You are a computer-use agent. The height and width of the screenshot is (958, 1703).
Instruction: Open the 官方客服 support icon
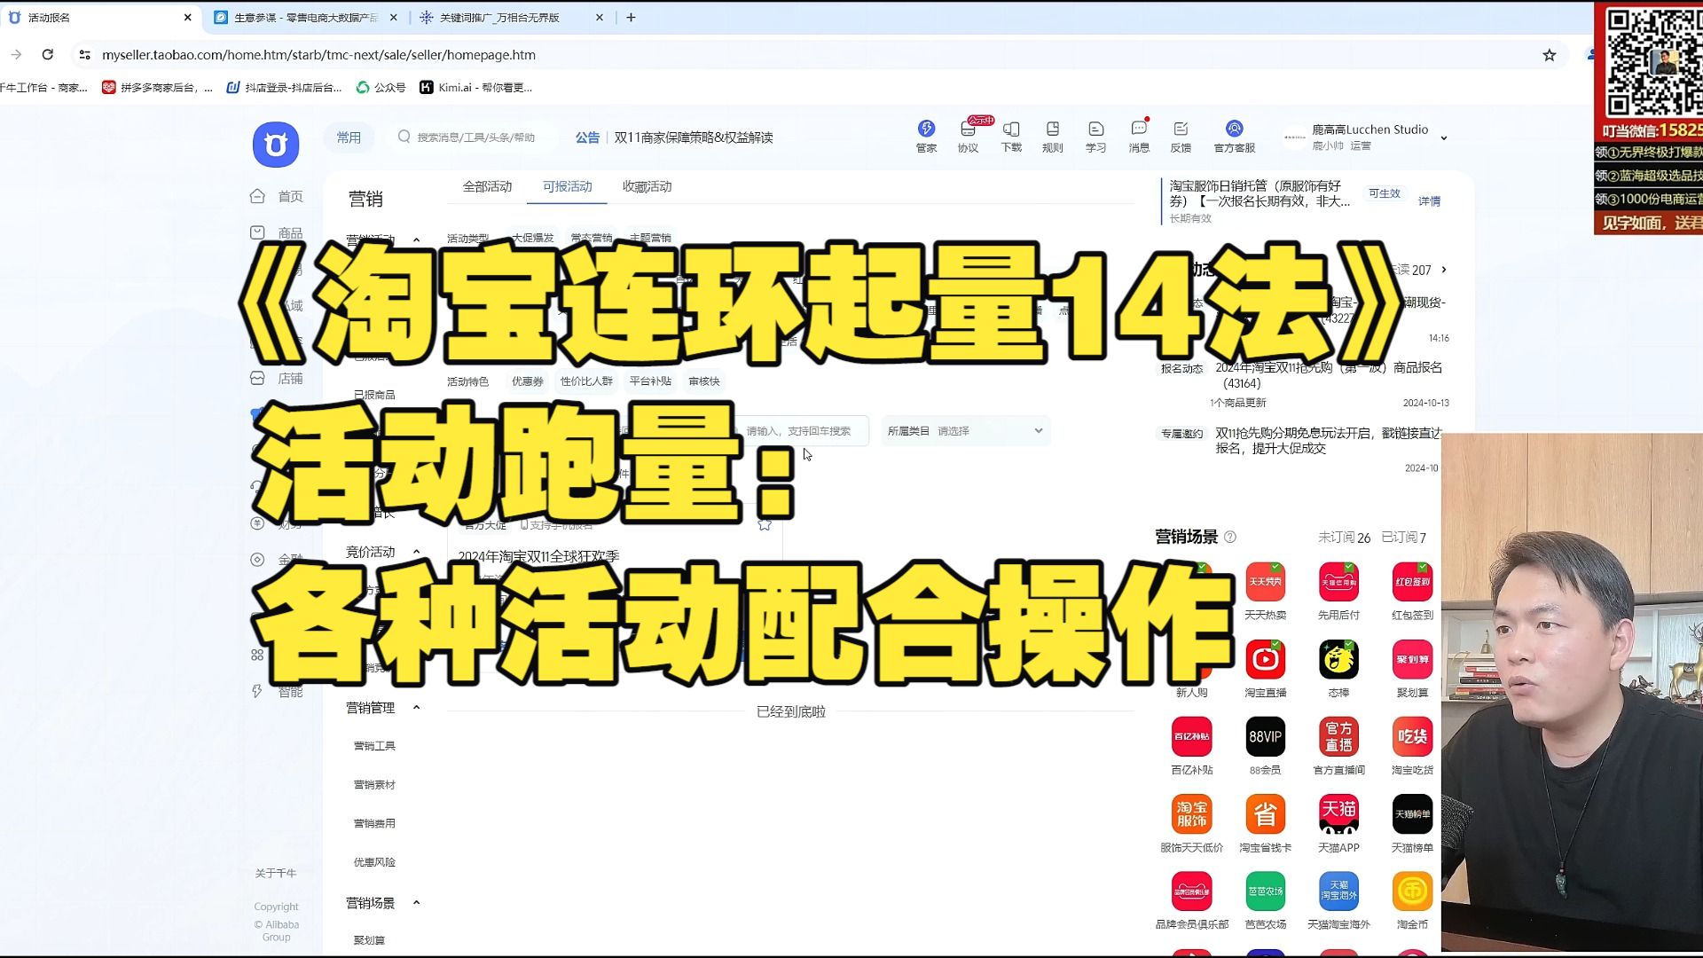pyautogui.click(x=1235, y=137)
